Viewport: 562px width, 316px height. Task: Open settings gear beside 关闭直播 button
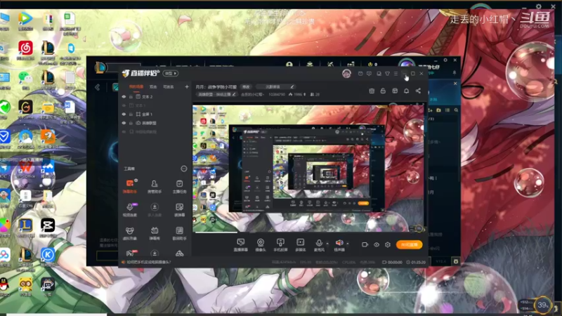[x=388, y=244]
